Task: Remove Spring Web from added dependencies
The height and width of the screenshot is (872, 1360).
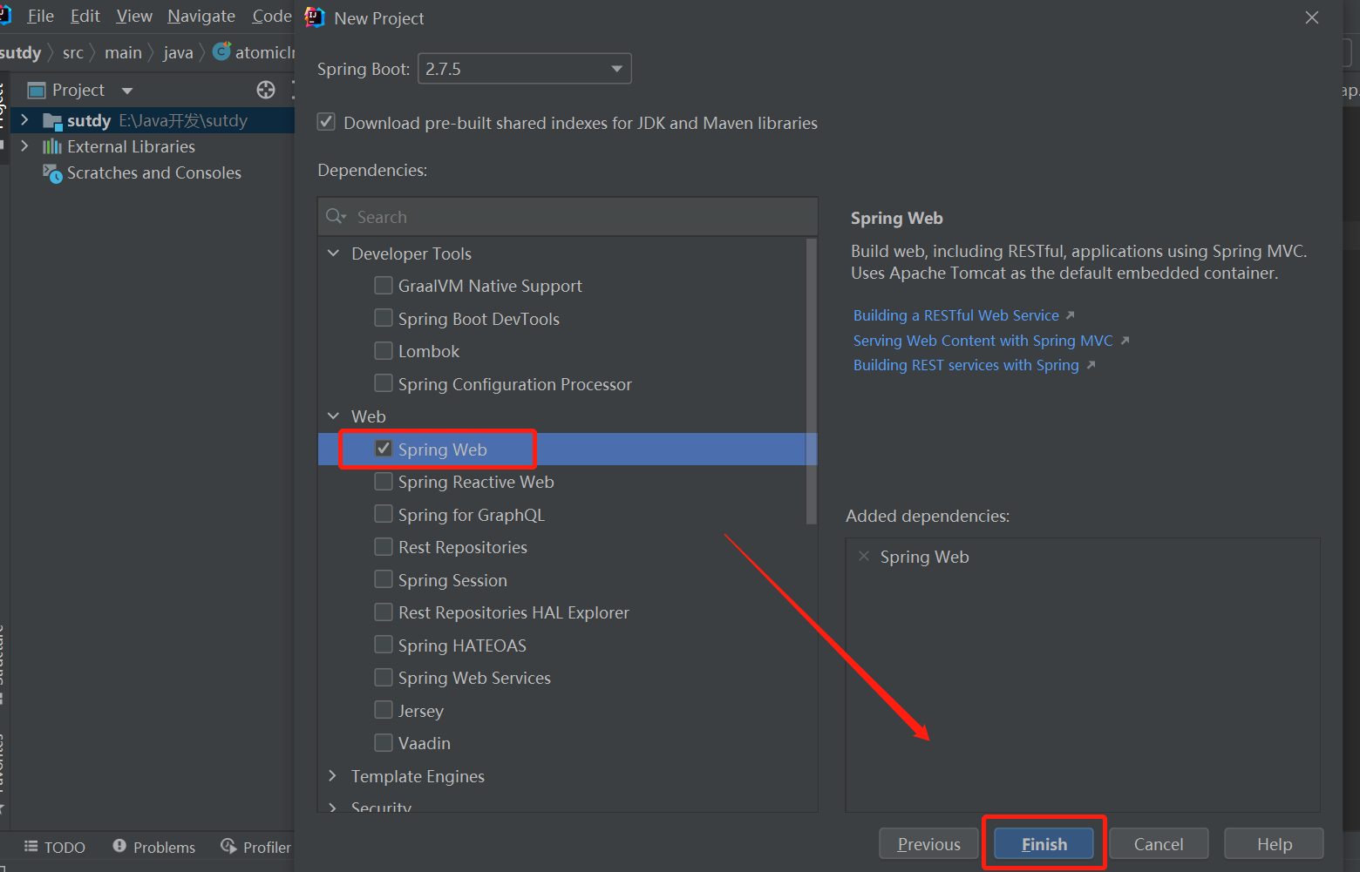Action: pyautogui.click(x=864, y=557)
